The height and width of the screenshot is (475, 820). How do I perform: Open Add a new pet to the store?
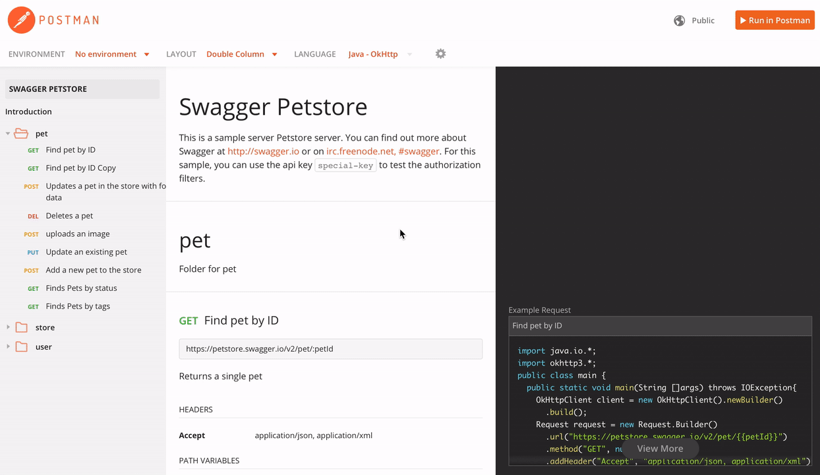pos(94,270)
